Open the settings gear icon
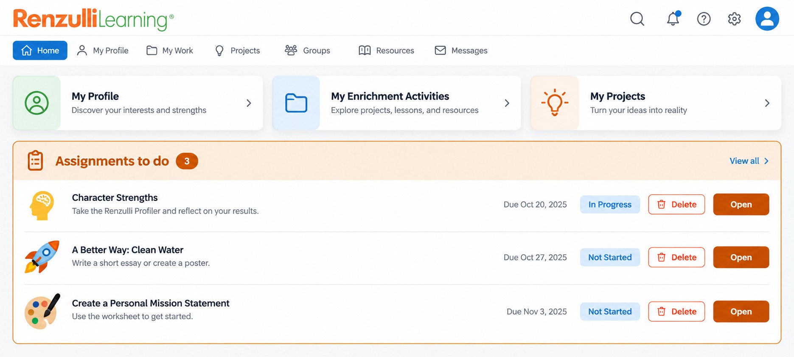 click(x=734, y=19)
